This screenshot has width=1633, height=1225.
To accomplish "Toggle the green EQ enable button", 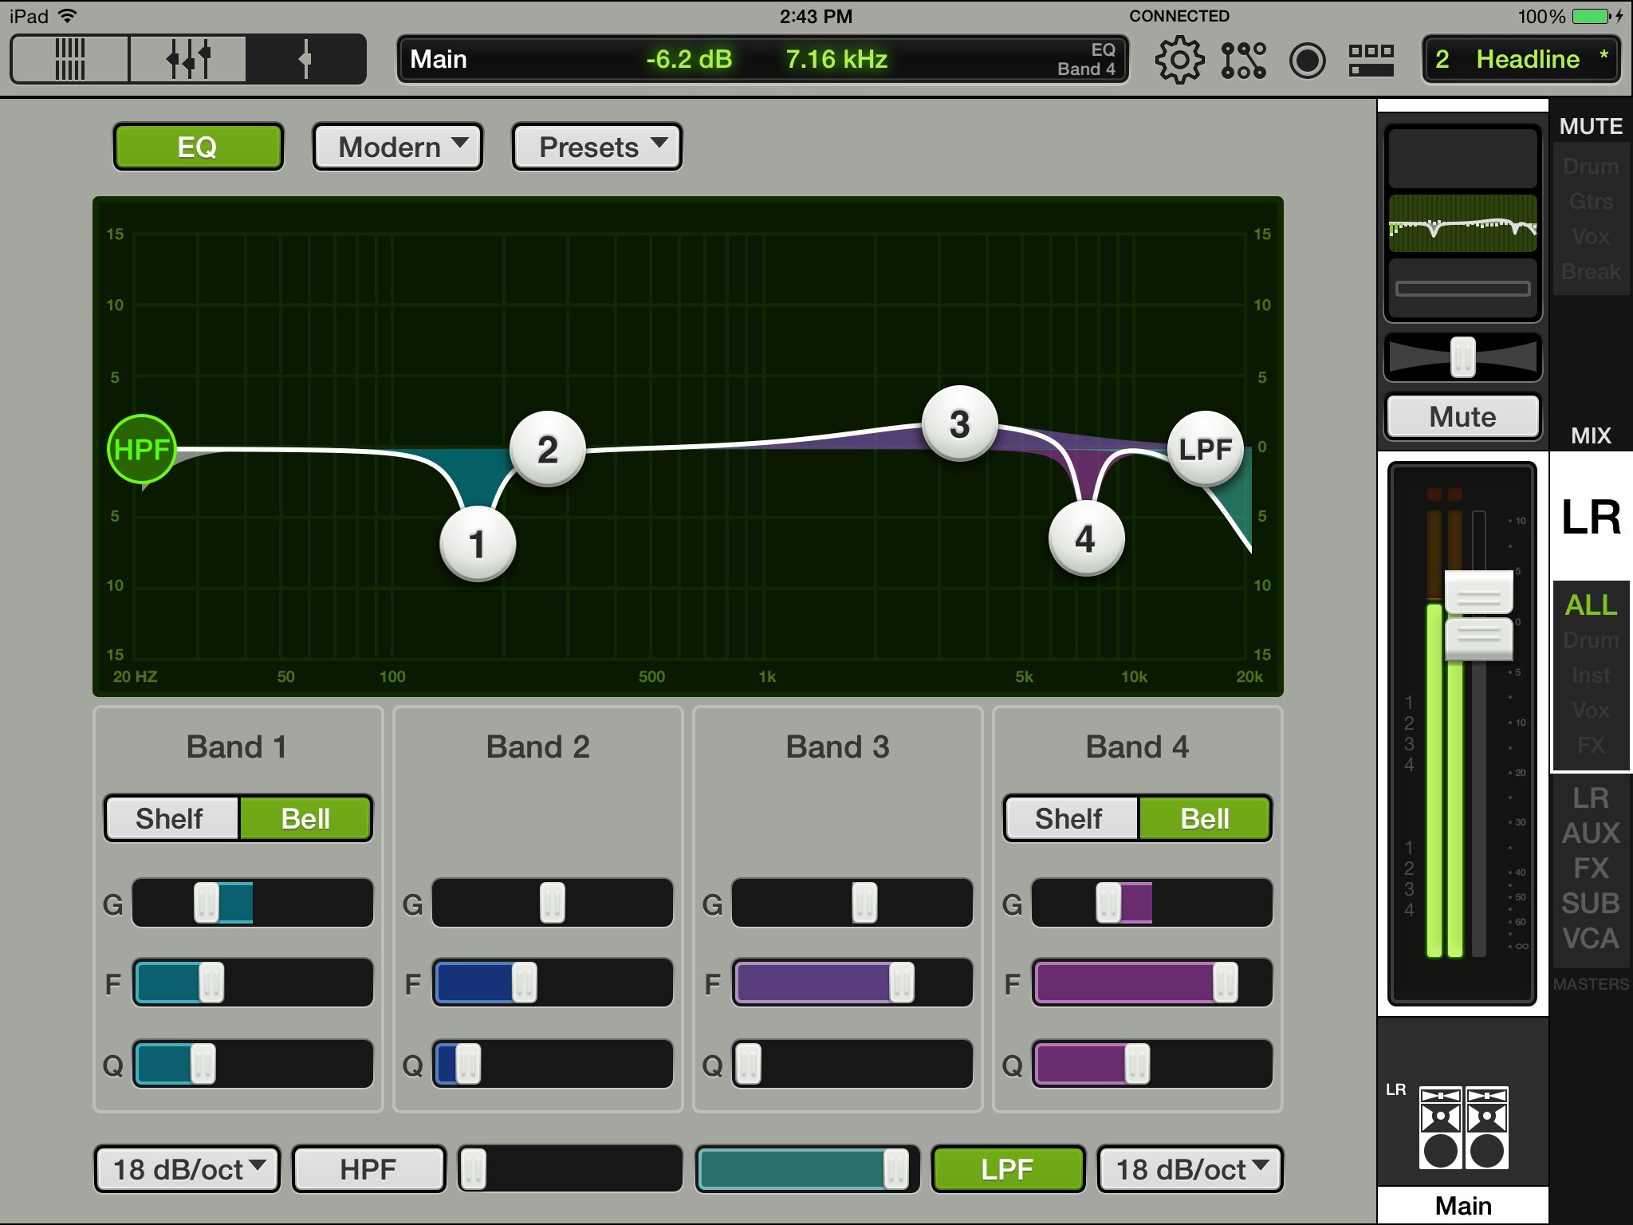I will click(198, 147).
